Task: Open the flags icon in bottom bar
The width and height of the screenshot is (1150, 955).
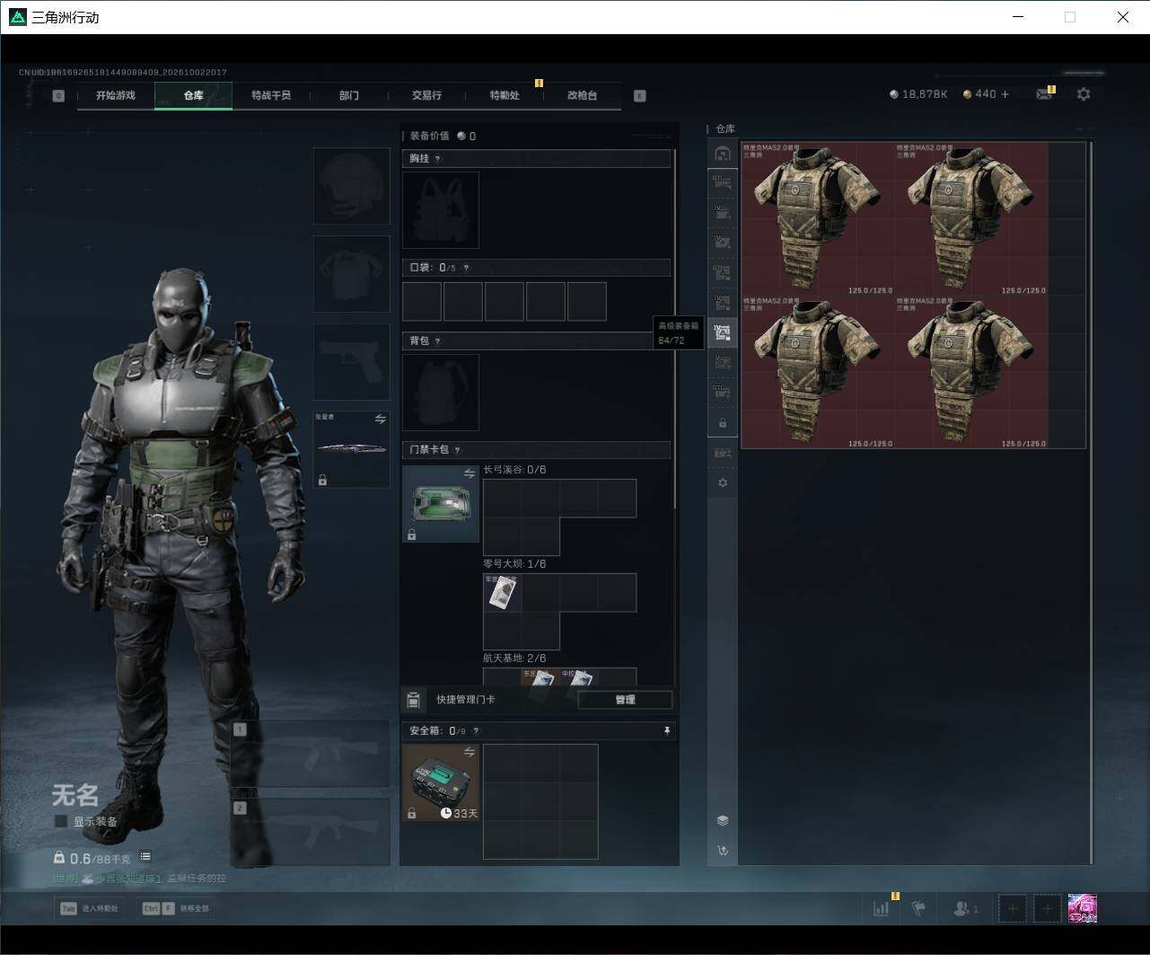Action: click(x=918, y=908)
